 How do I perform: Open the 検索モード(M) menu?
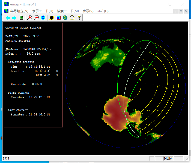coord(68,11)
